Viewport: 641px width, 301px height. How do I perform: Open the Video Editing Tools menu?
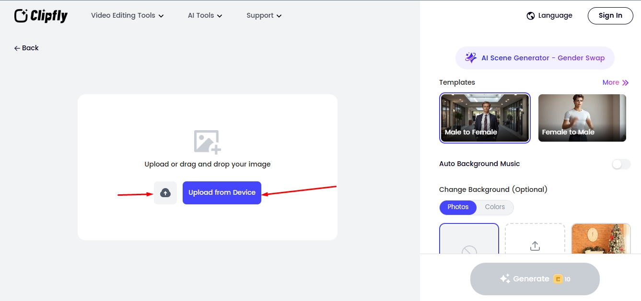pos(128,15)
